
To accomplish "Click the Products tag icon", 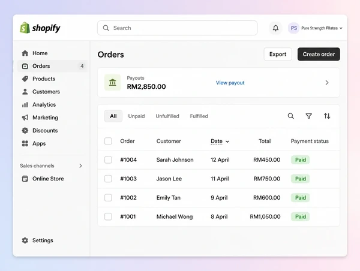I will pyautogui.click(x=25, y=79).
